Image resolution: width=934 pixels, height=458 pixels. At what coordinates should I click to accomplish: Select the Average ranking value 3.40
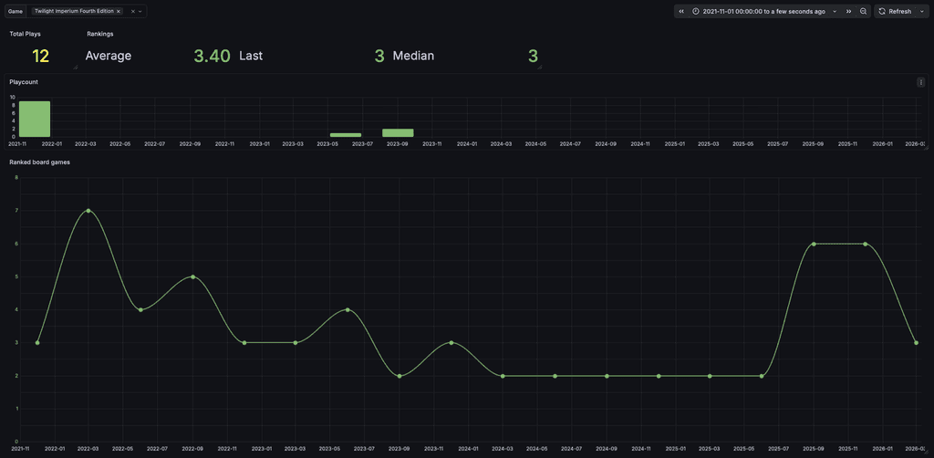(x=212, y=56)
